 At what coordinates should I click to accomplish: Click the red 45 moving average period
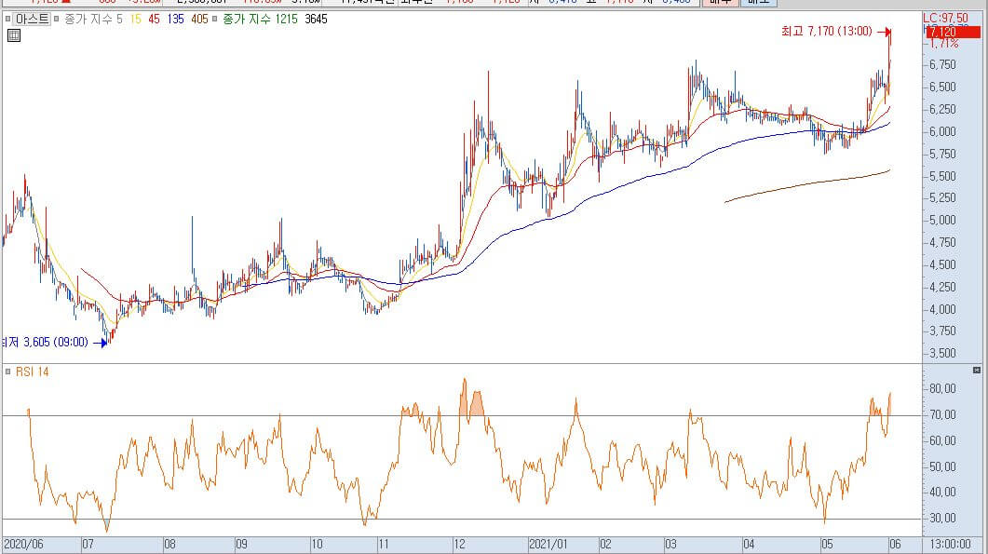point(155,19)
